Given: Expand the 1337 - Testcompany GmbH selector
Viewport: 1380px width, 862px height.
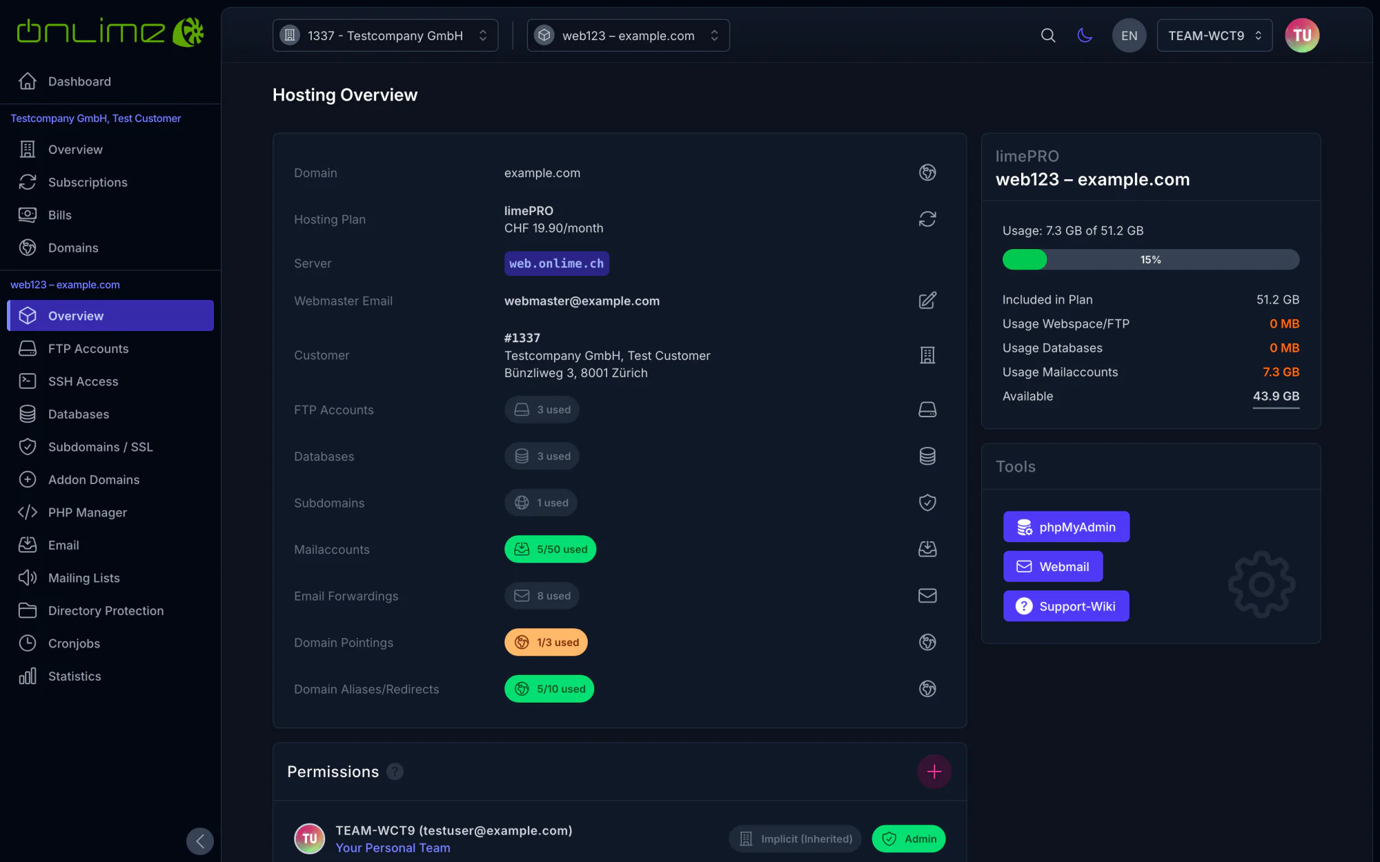Looking at the screenshot, I should (x=385, y=35).
